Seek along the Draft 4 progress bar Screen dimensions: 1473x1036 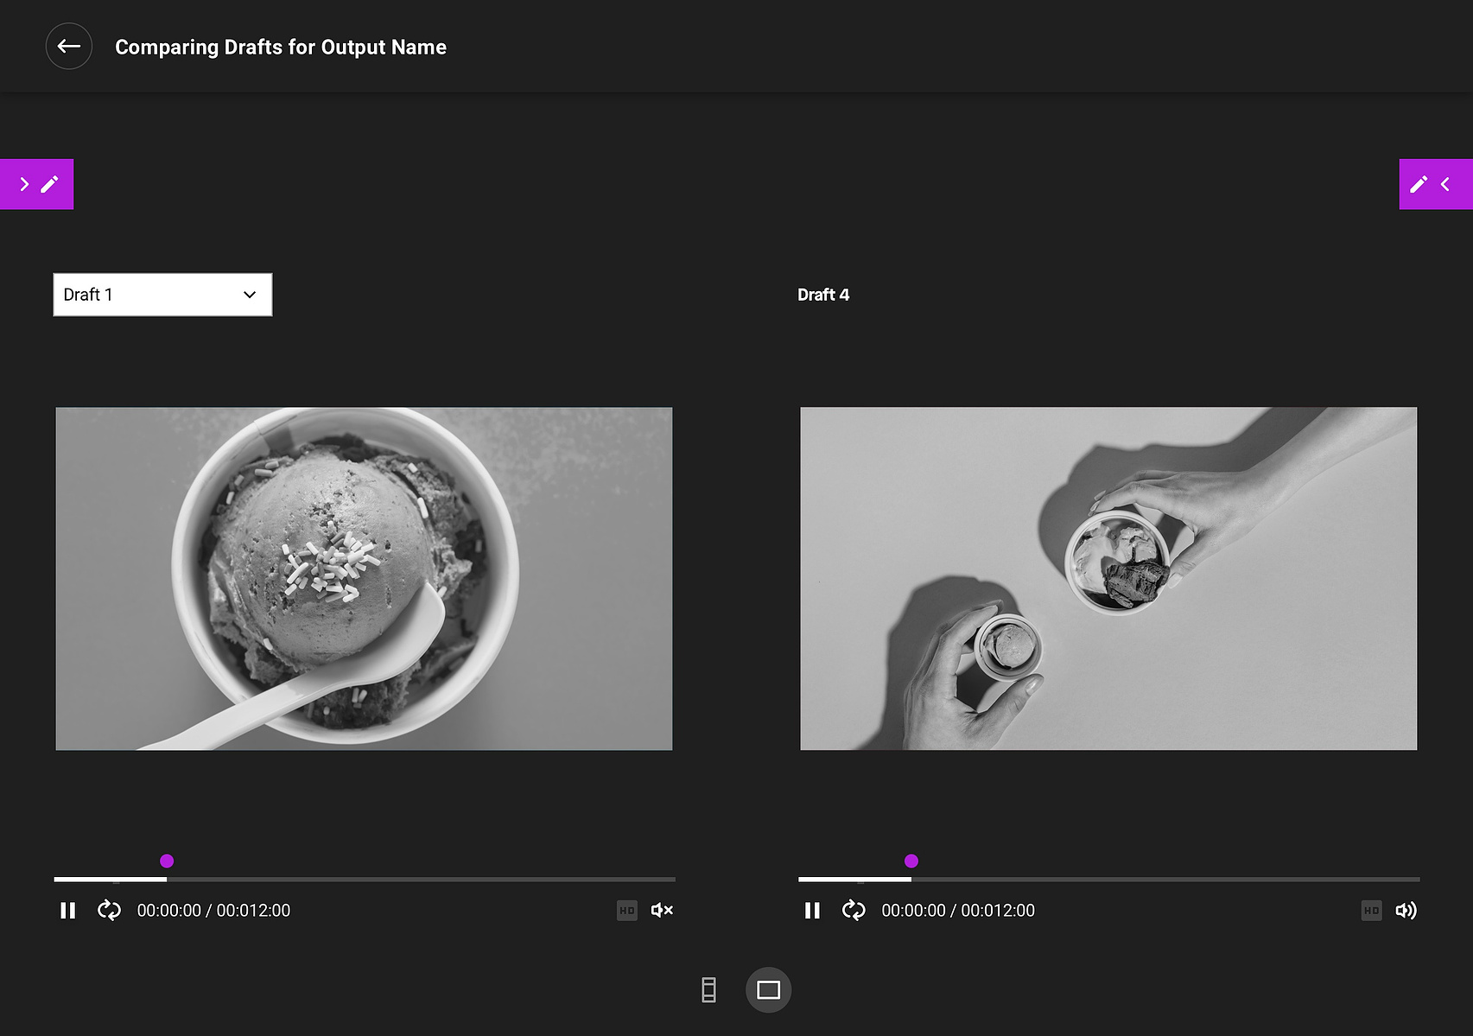1109,879
